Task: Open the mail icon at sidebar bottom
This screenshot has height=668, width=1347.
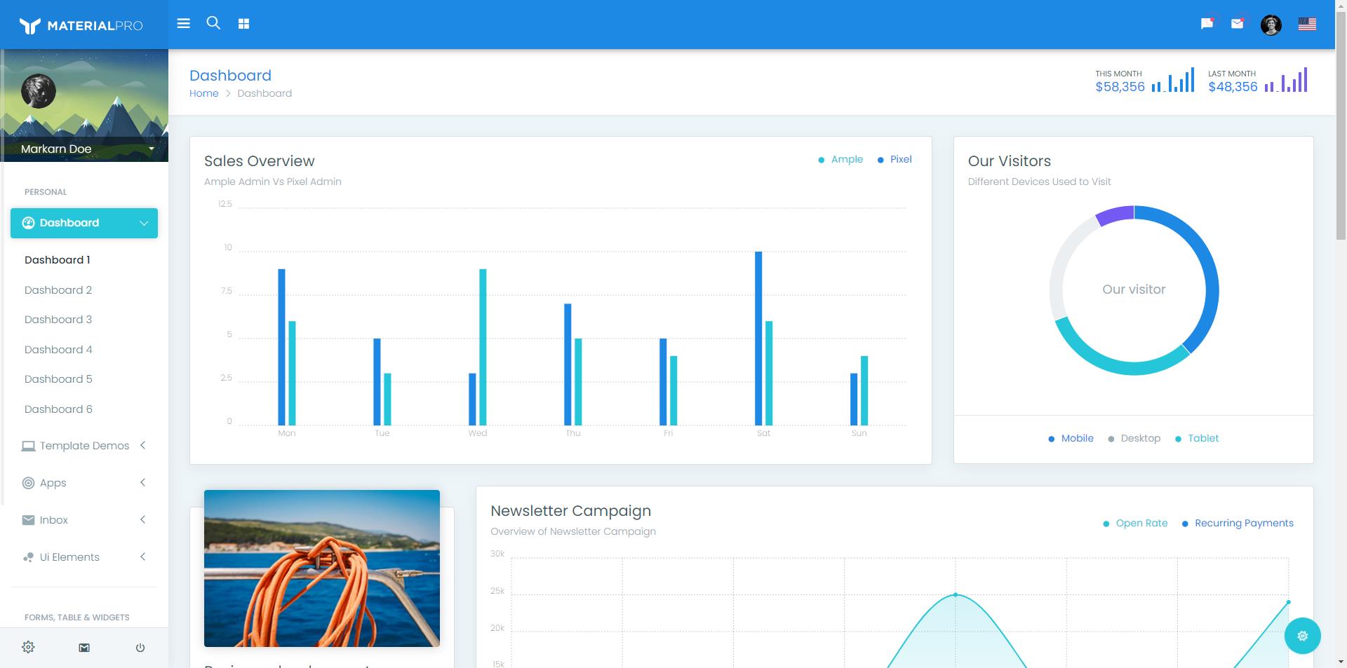Action: click(84, 648)
